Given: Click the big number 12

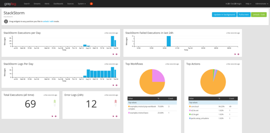Looking at the screenshot, I should [91, 104].
